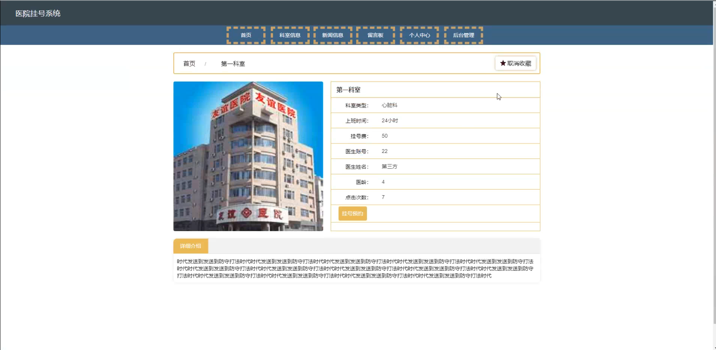
Task: Open 后台管理 in the navigation bar
Action: (x=464, y=35)
